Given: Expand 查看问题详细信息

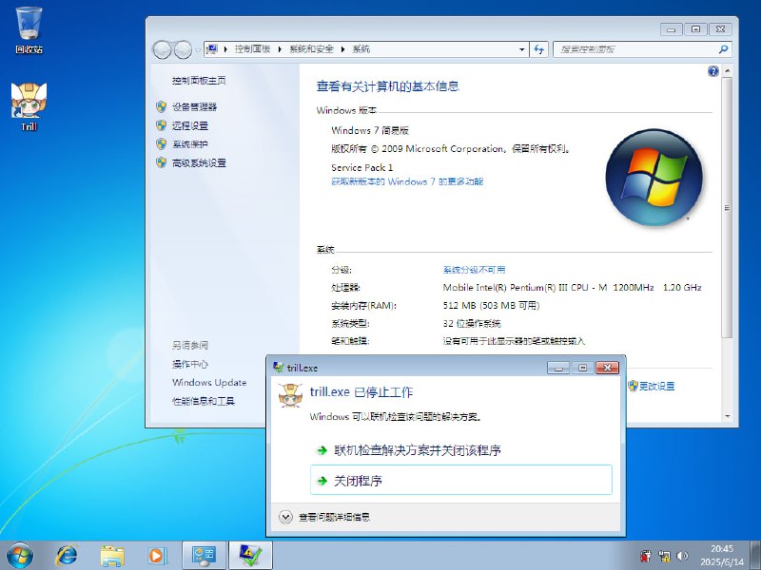Looking at the screenshot, I should pos(324,517).
